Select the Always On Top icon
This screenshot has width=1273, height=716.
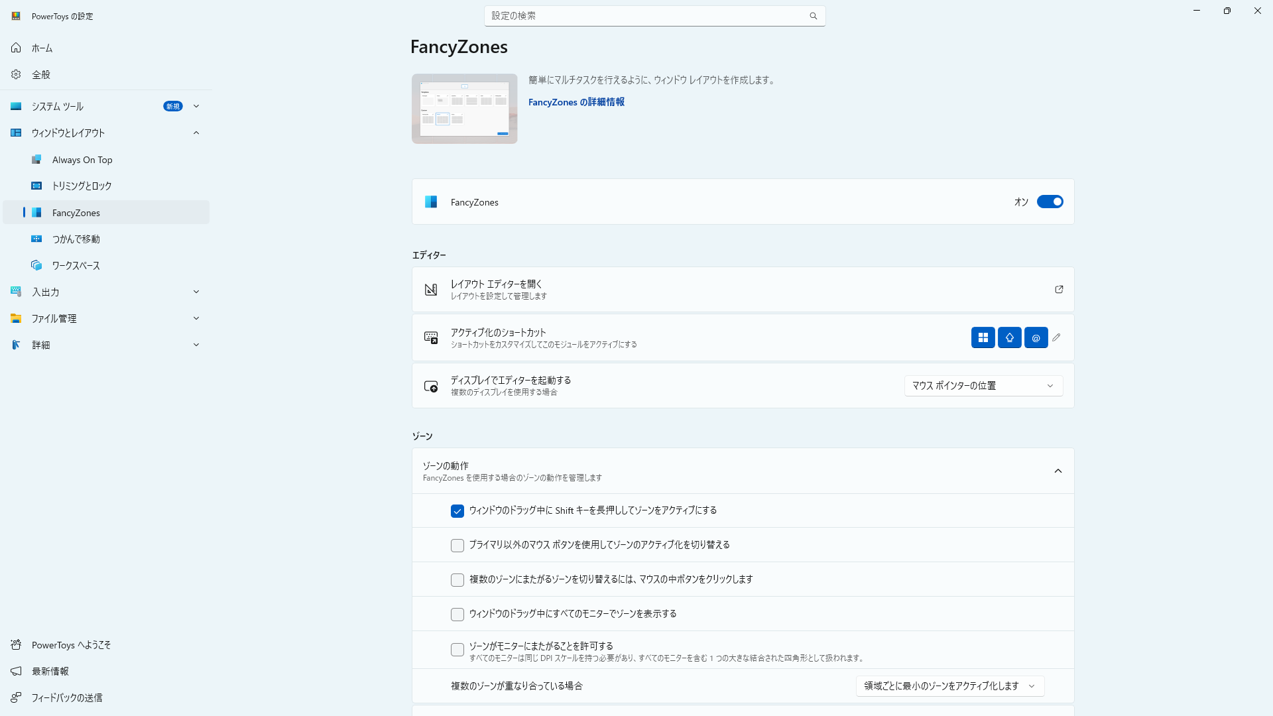[37, 160]
